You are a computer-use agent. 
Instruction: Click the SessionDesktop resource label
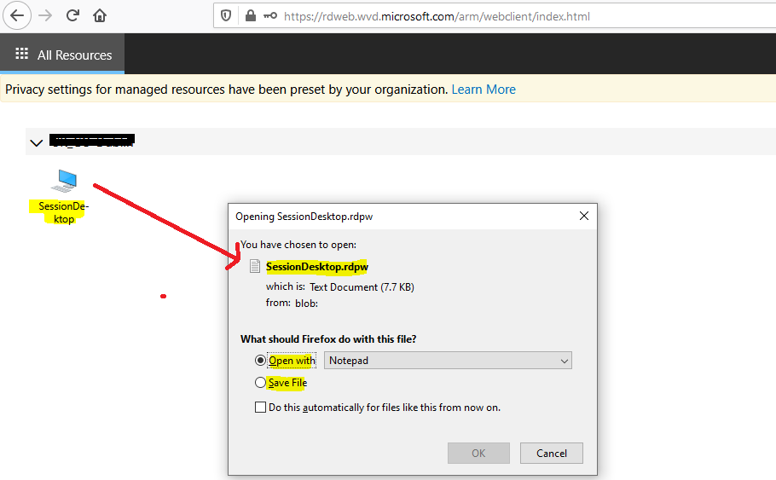[x=64, y=212]
